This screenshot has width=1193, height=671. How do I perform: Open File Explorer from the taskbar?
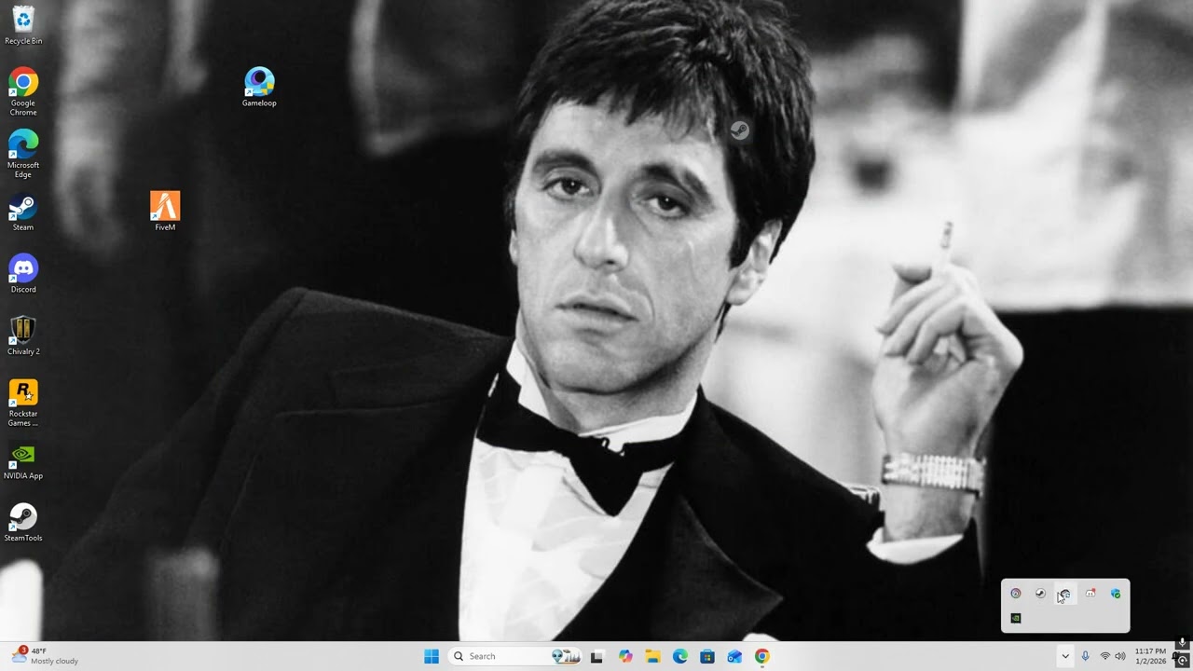[x=652, y=656]
